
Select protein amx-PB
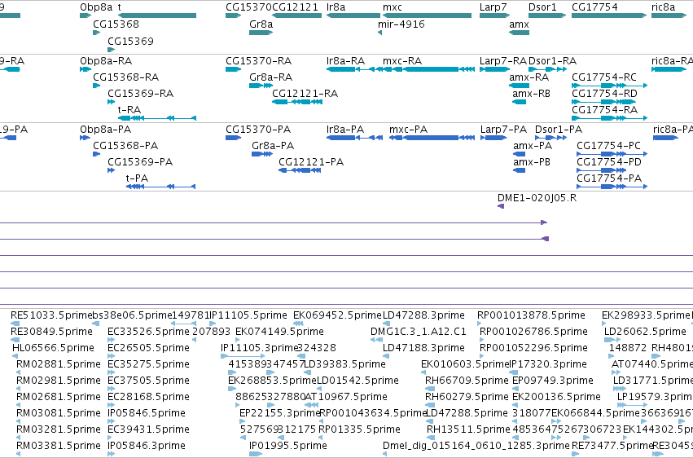[x=532, y=162]
